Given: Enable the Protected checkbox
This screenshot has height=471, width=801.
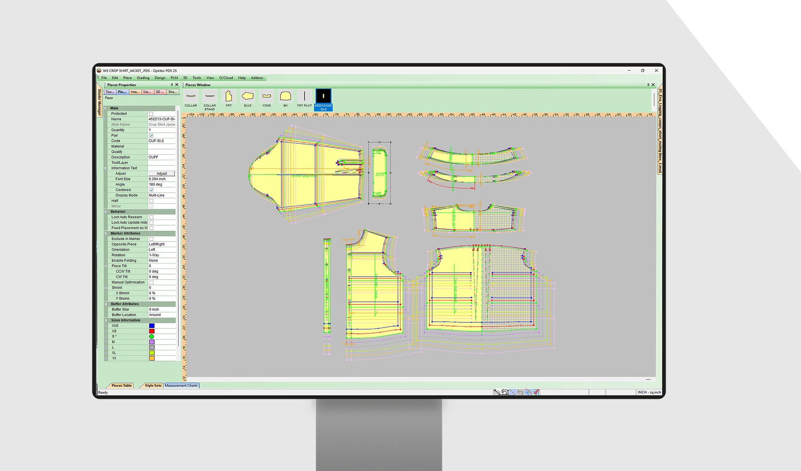Looking at the screenshot, I should pos(151,113).
